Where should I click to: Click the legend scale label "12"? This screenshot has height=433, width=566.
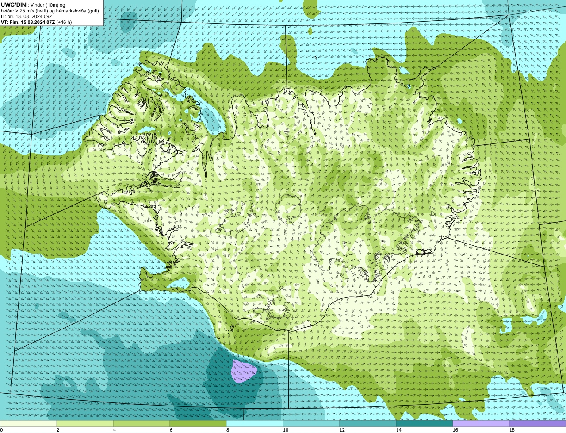pyautogui.click(x=342, y=430)
